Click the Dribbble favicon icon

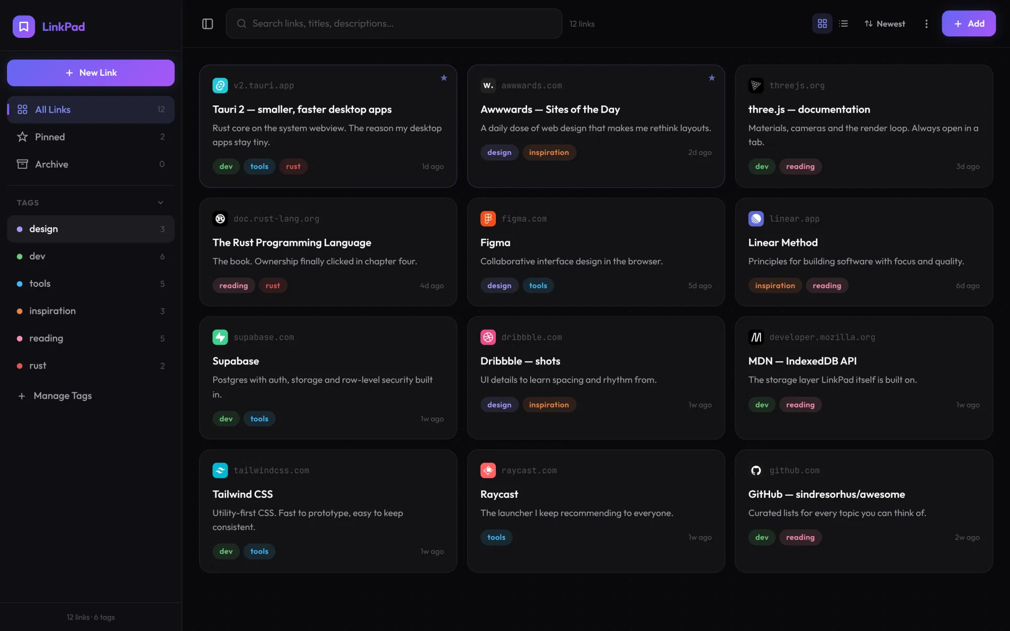(488, 337)
